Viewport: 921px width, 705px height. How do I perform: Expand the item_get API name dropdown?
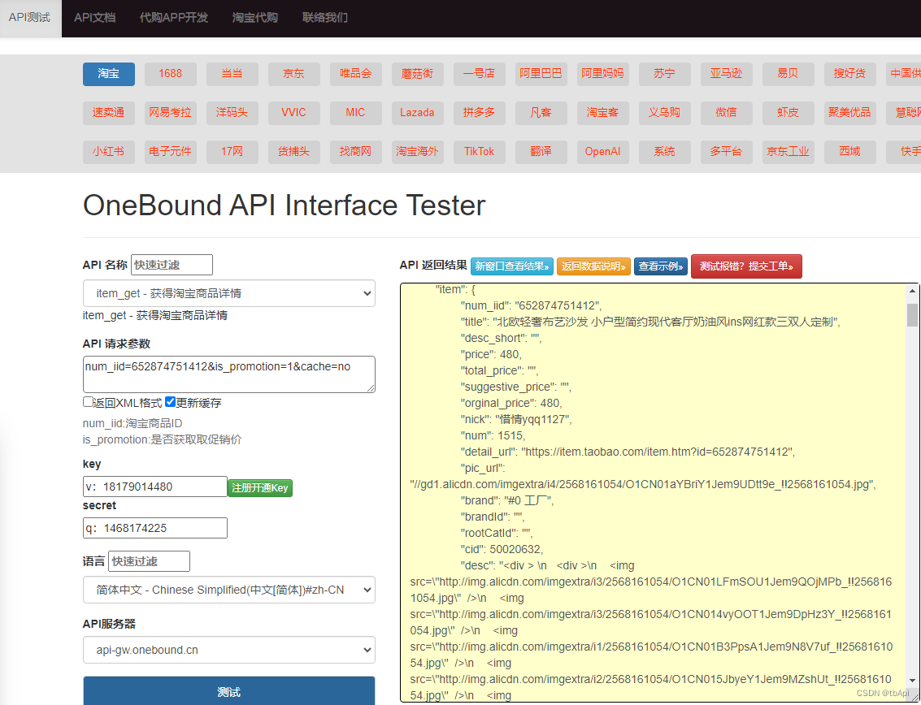click(229, 293)
